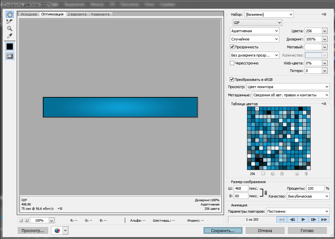
Task: Click the zoom out minus button
Action: point(21,220)
